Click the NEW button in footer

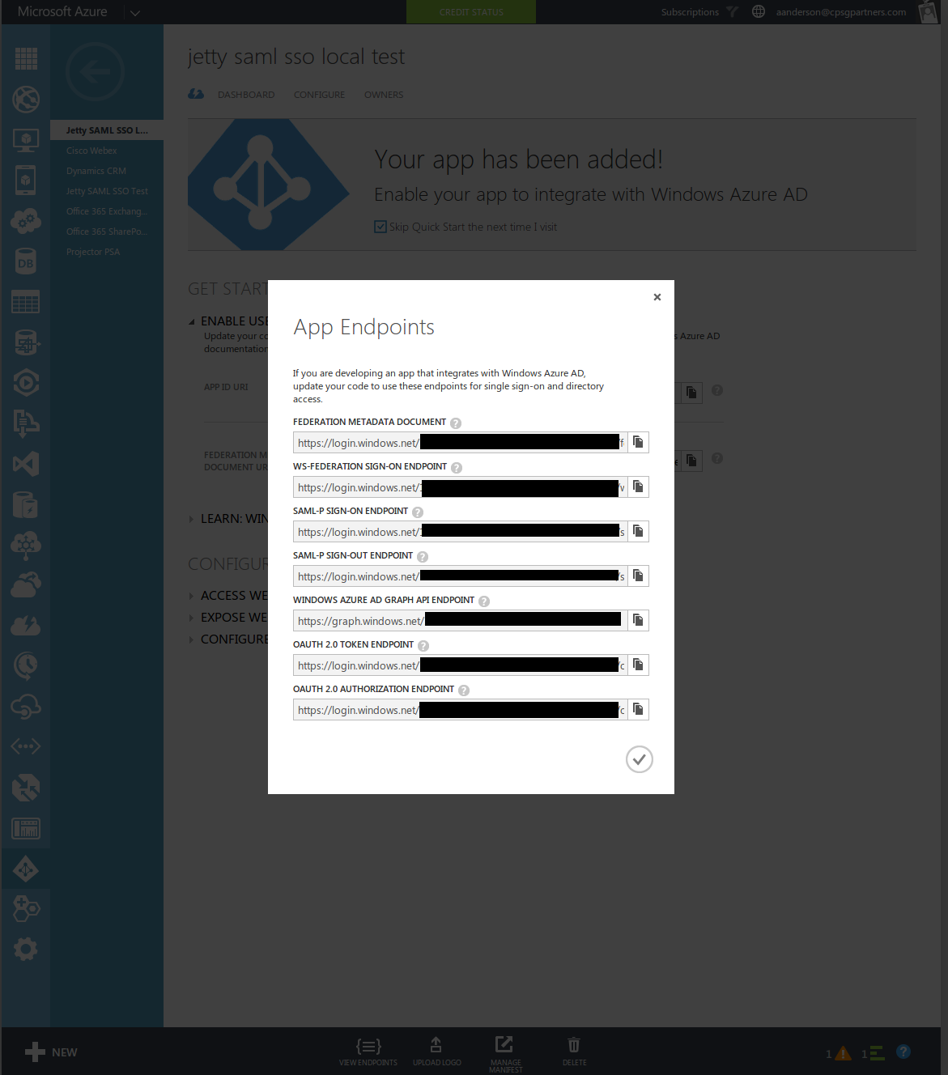coord(51,1052)
